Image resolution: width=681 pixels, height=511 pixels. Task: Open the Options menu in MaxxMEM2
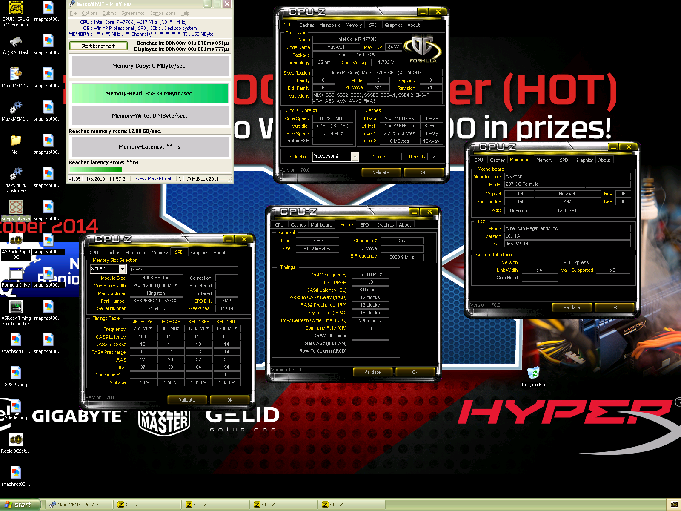point(90,13)
